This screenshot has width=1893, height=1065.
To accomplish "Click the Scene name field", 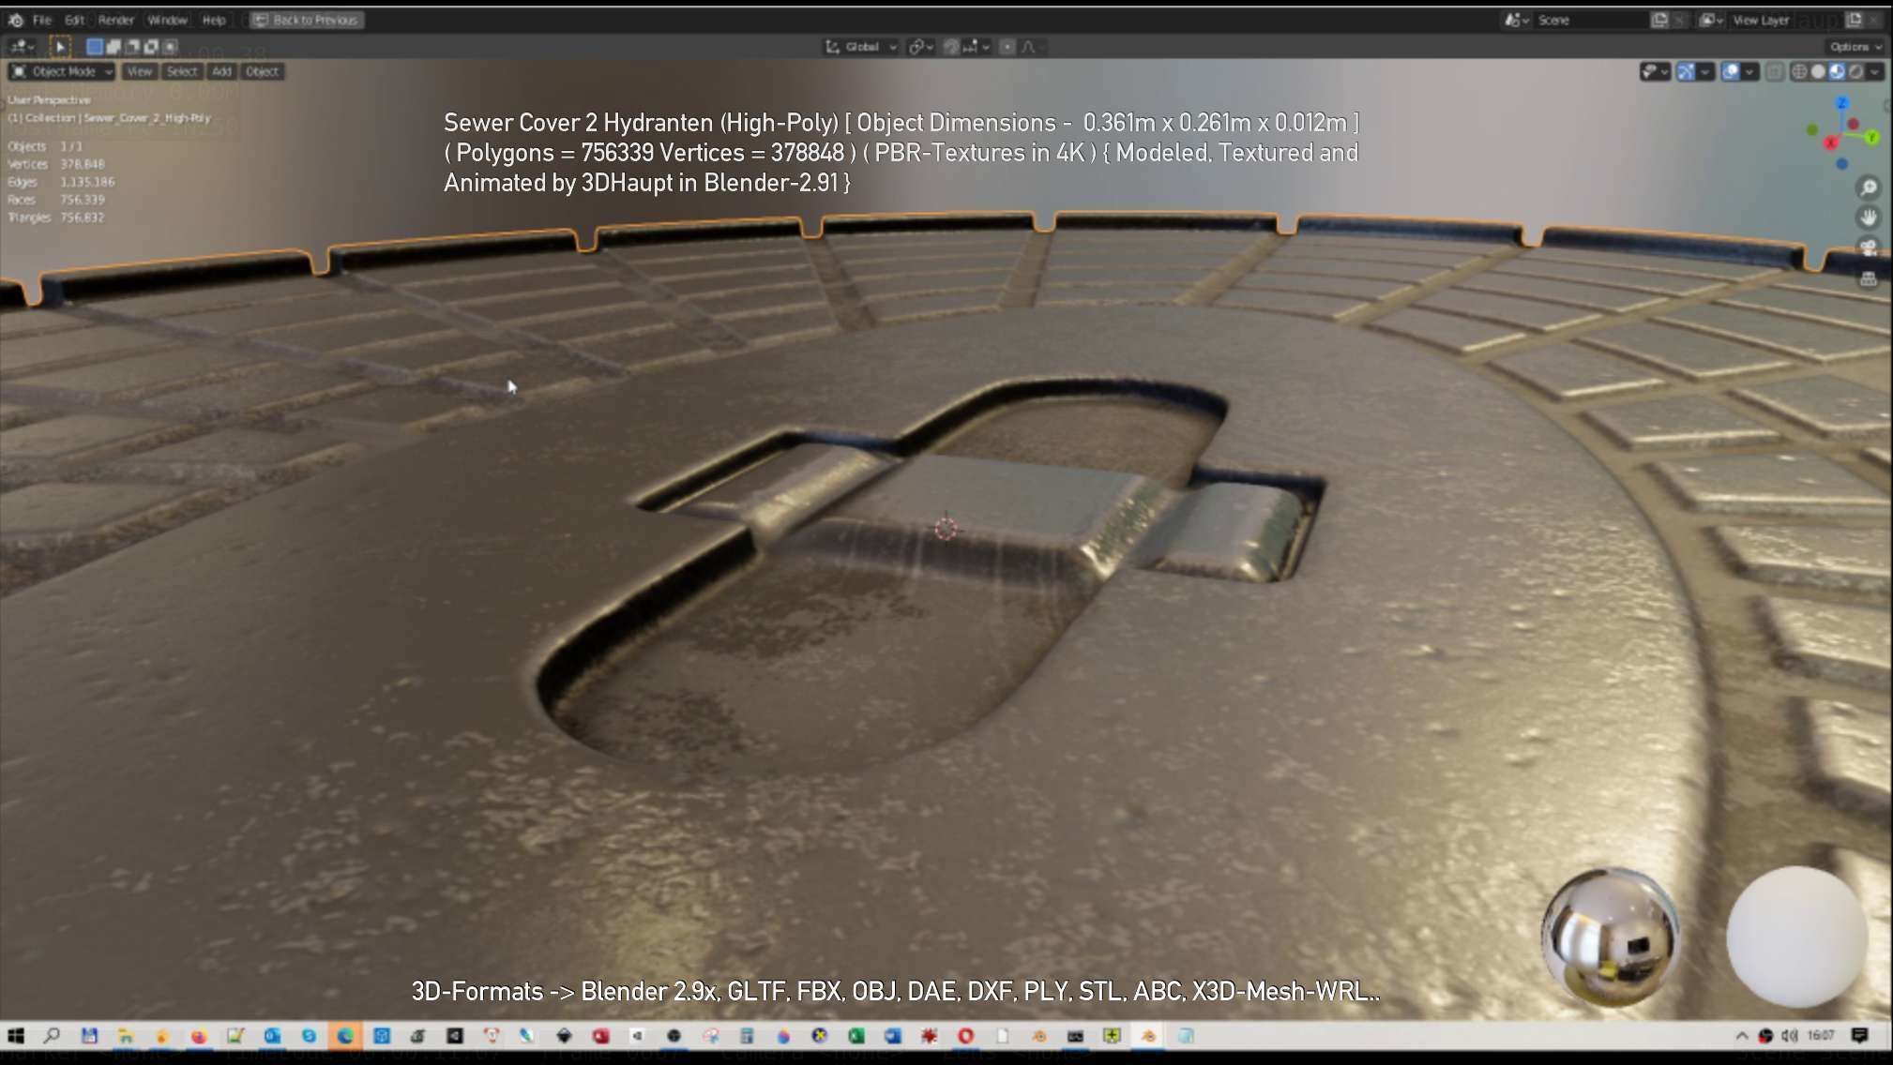I will tap(1590, 20).
